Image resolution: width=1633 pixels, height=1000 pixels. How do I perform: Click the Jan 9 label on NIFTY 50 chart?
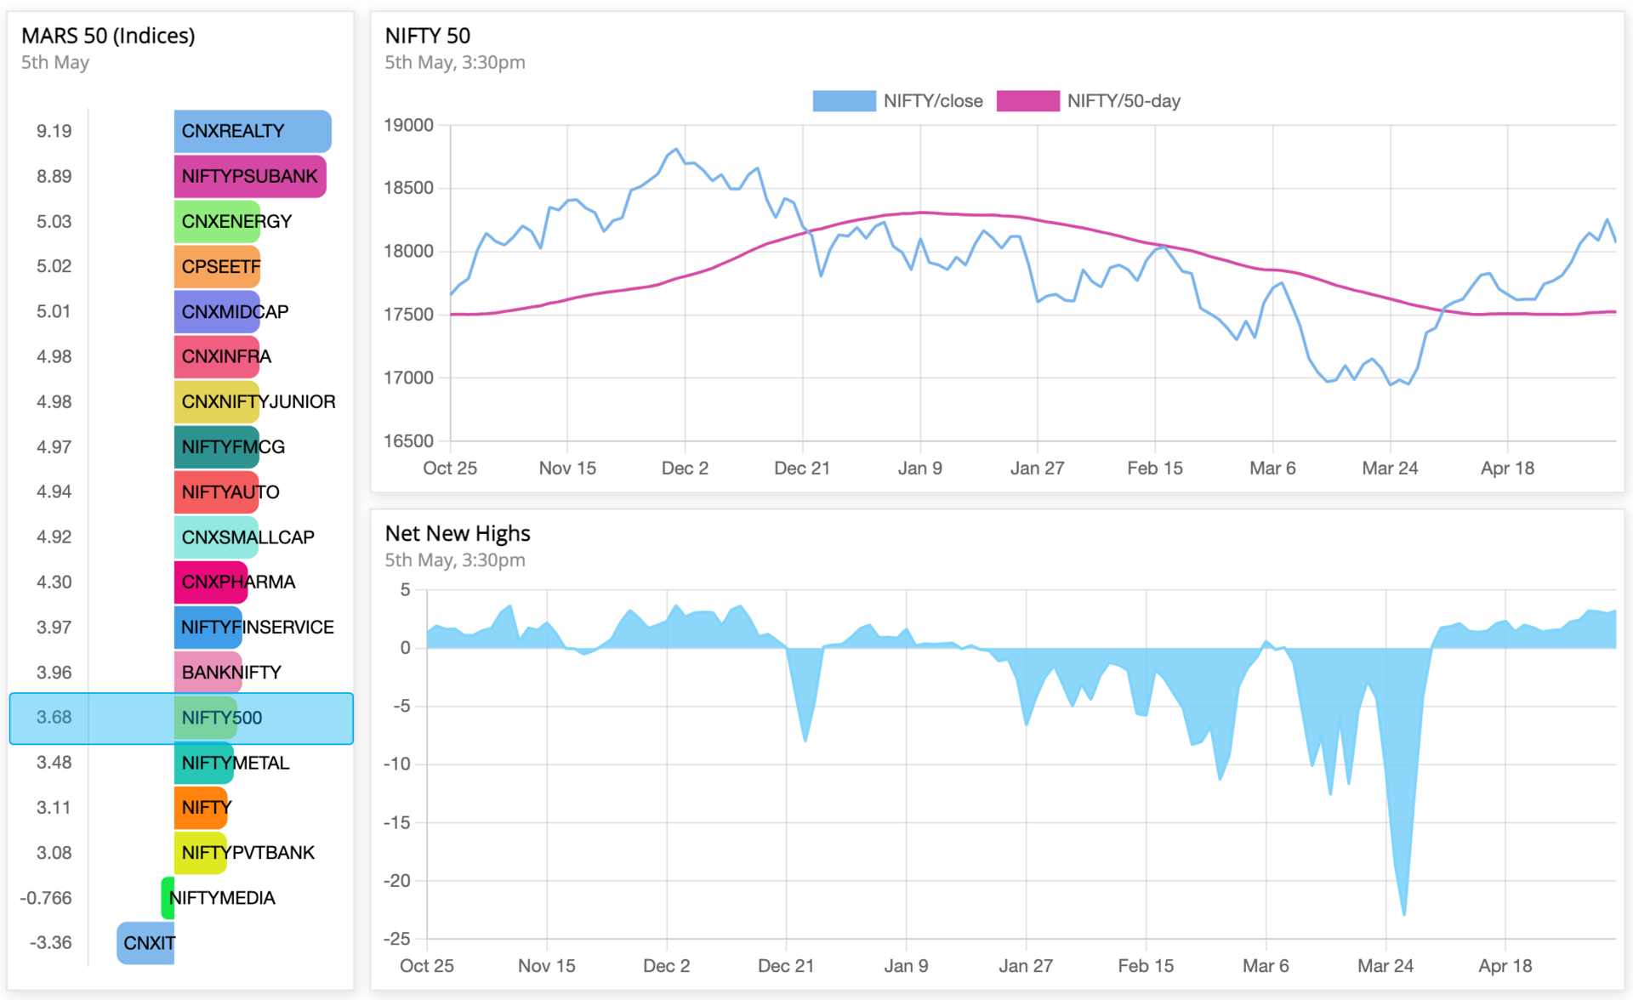pyautogui.click(x=919, y=468)
